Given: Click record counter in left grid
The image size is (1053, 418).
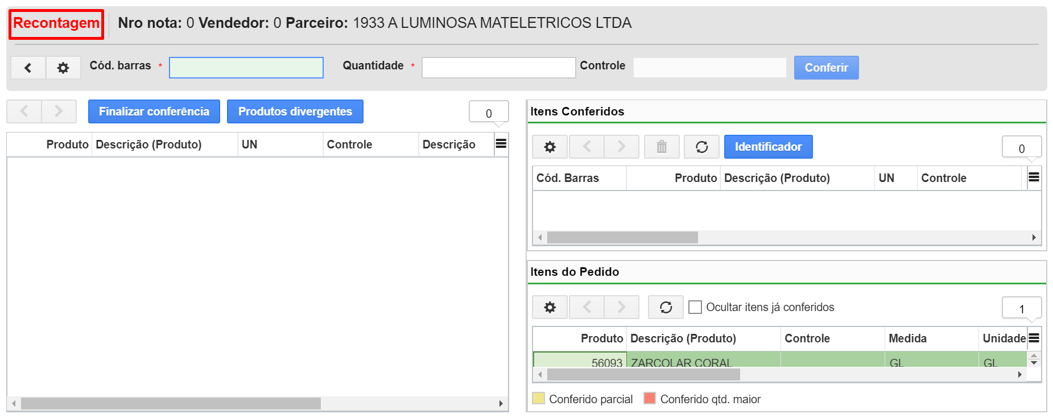Looking at the screenshot, I should click(489, 113).
